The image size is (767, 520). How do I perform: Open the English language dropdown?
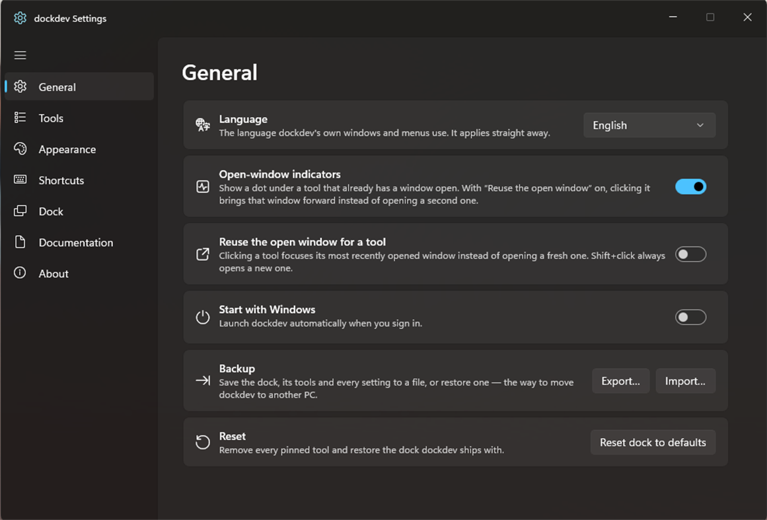click(x=649, y=126)
